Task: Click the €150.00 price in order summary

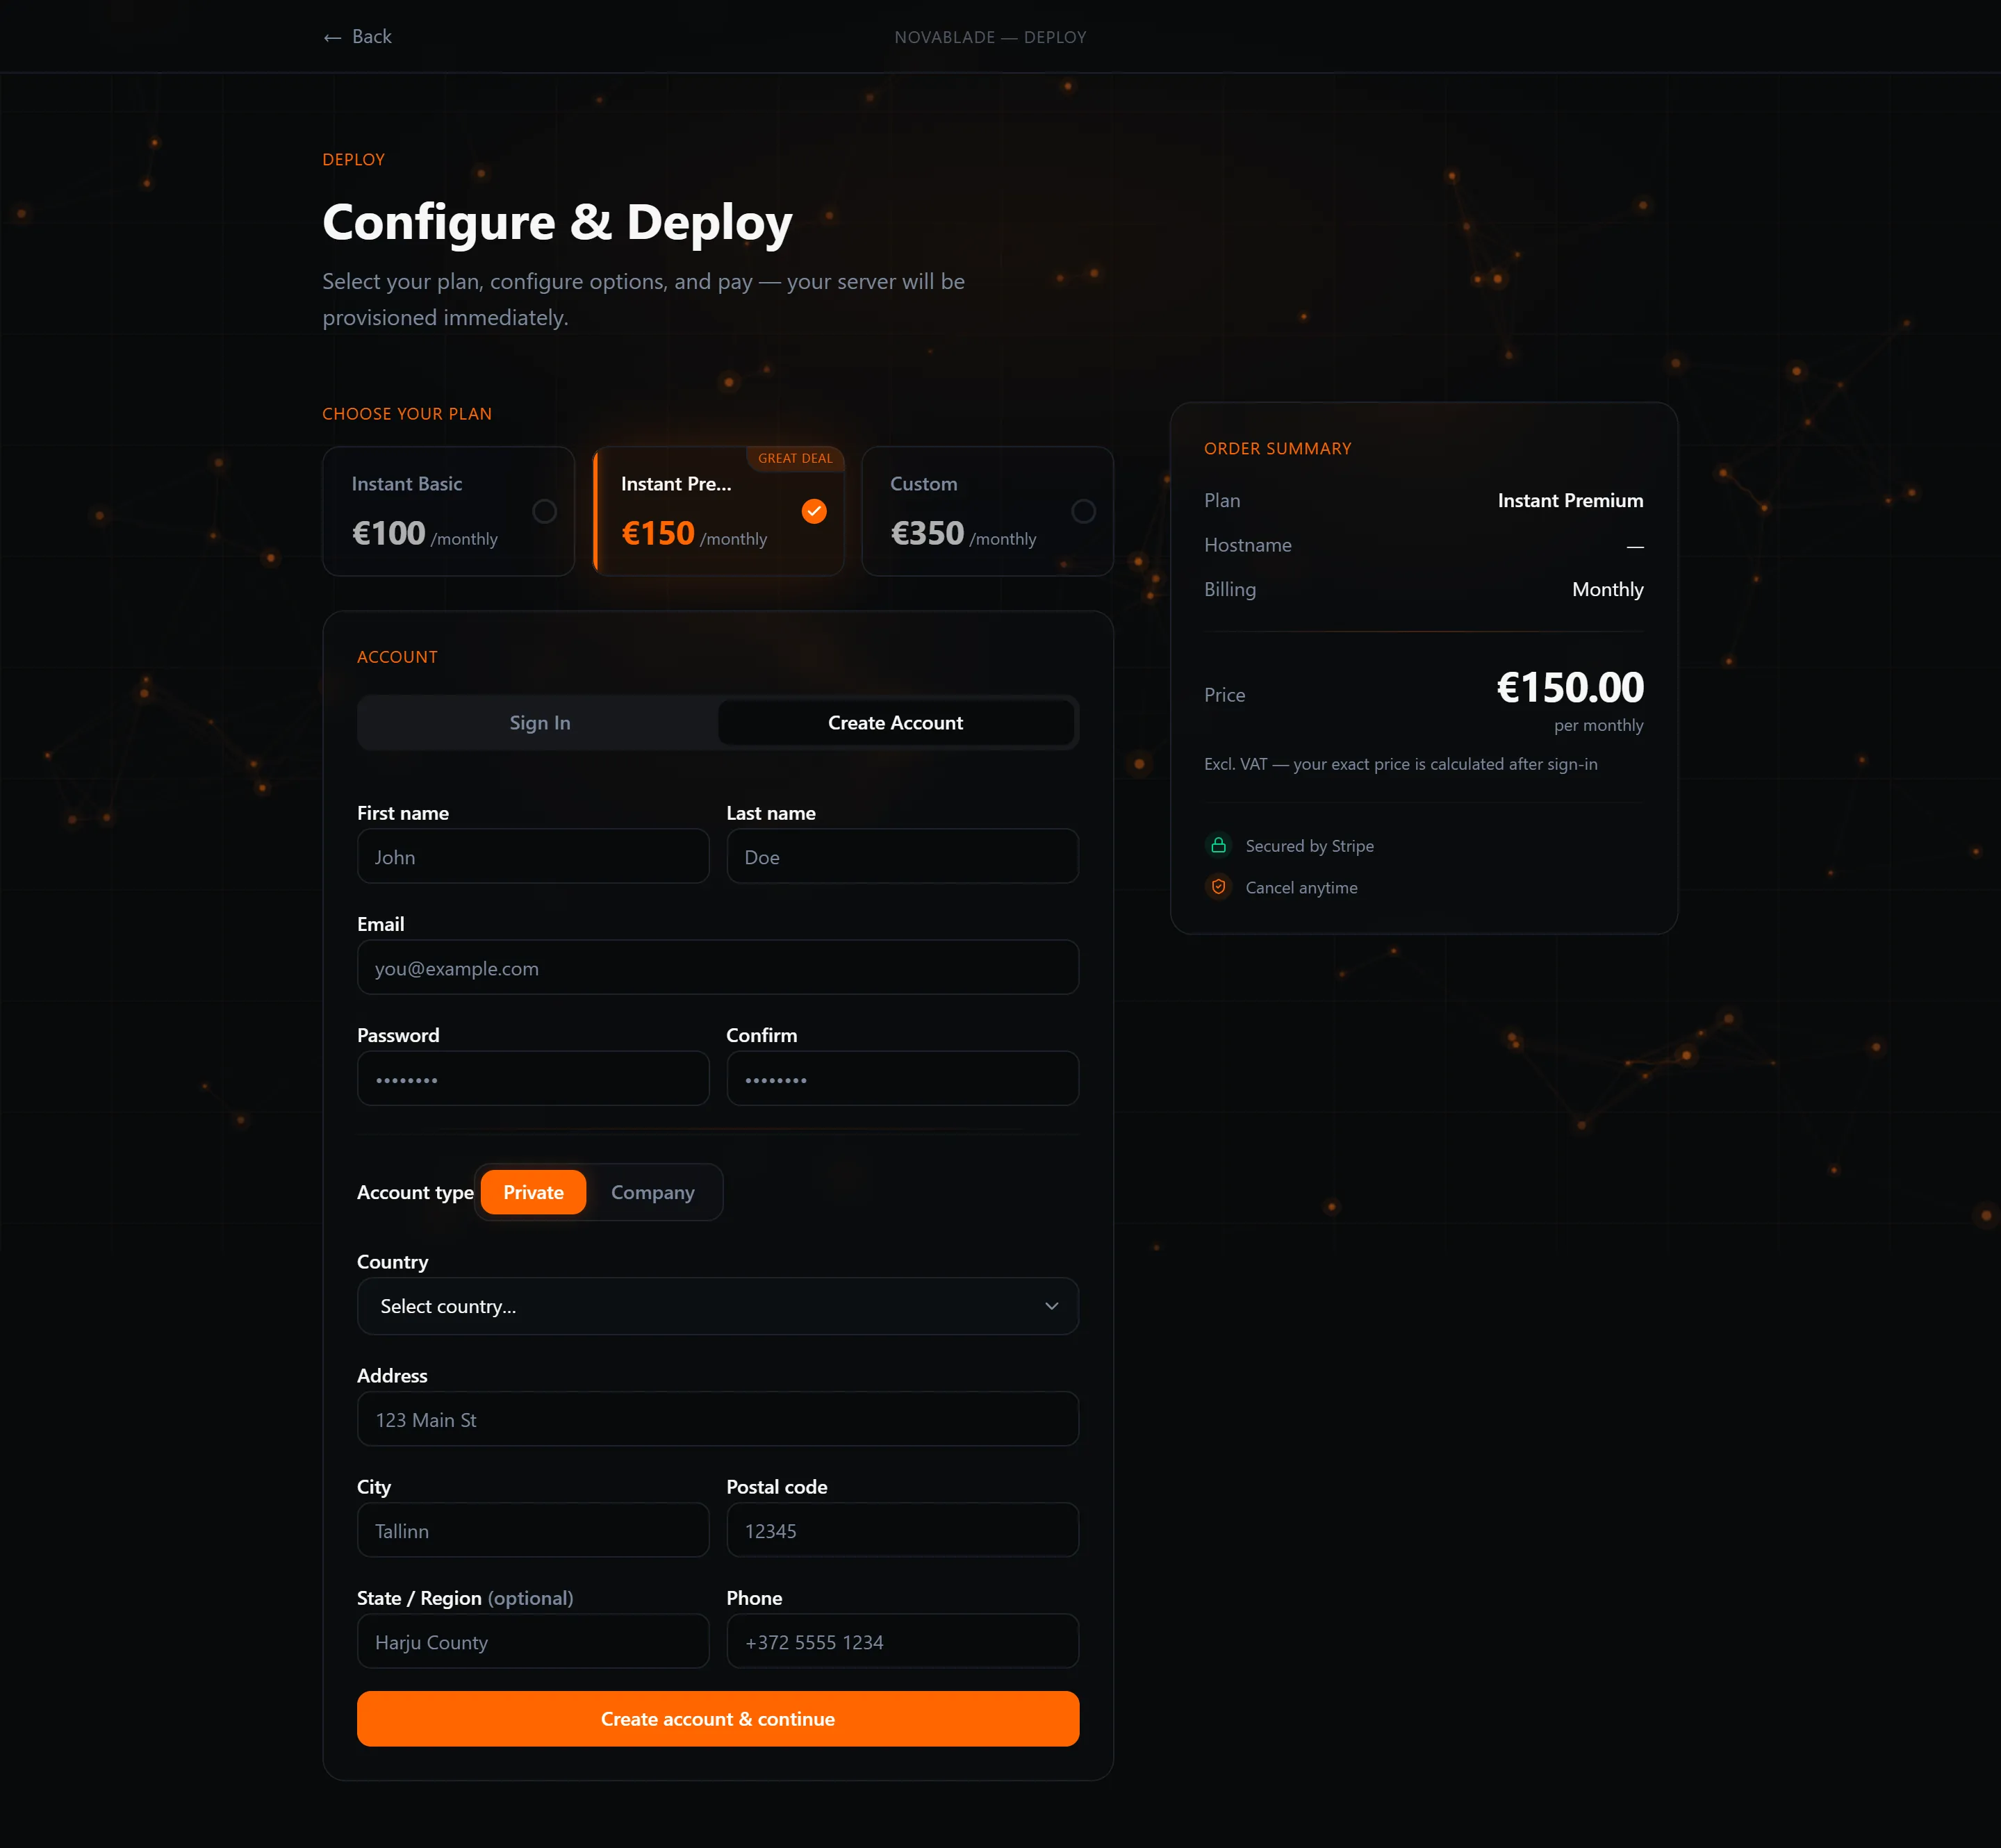Action: click(x=1569, y=687)
